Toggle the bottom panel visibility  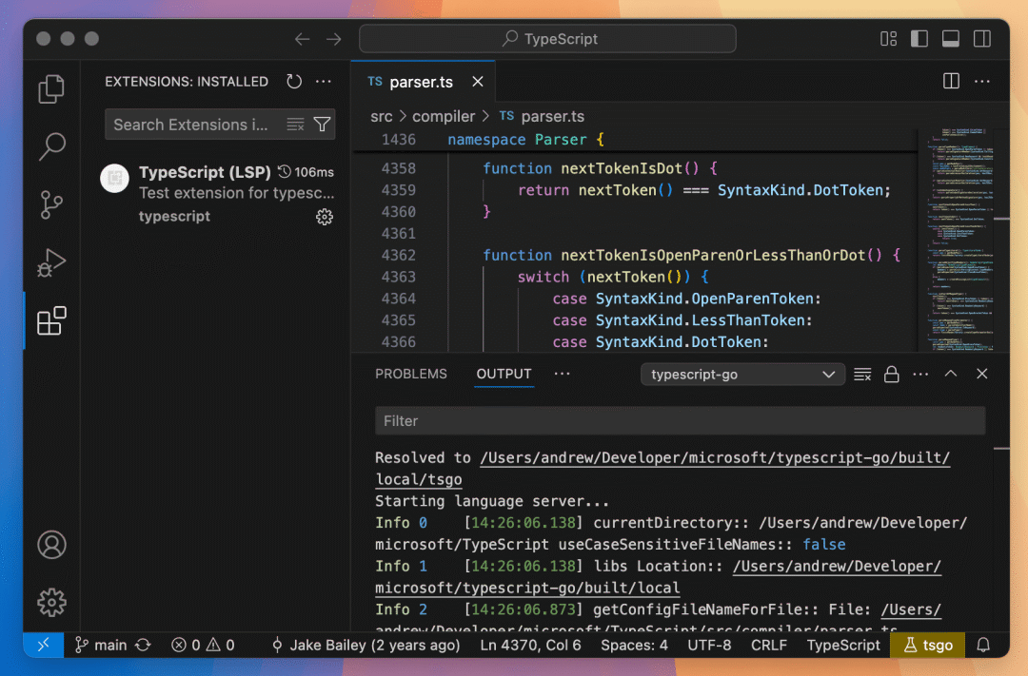click(951, 39)
